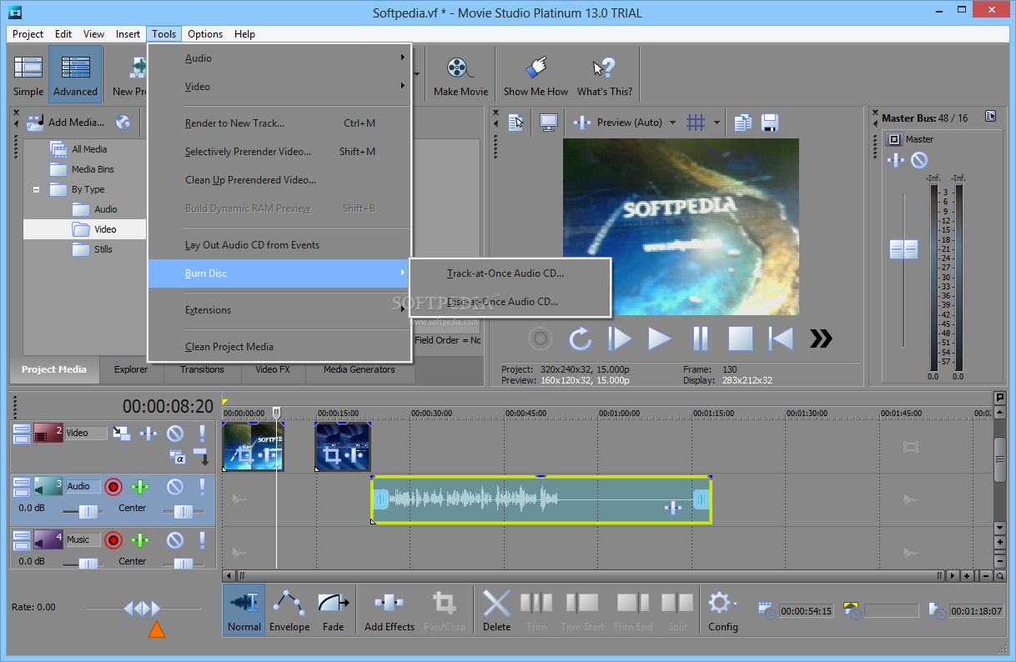
Task: Go to start of project
Action: coord(781,339)
